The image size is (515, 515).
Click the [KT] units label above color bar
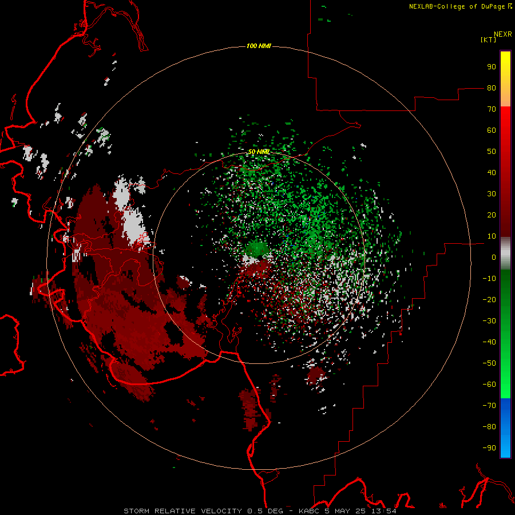488,39
